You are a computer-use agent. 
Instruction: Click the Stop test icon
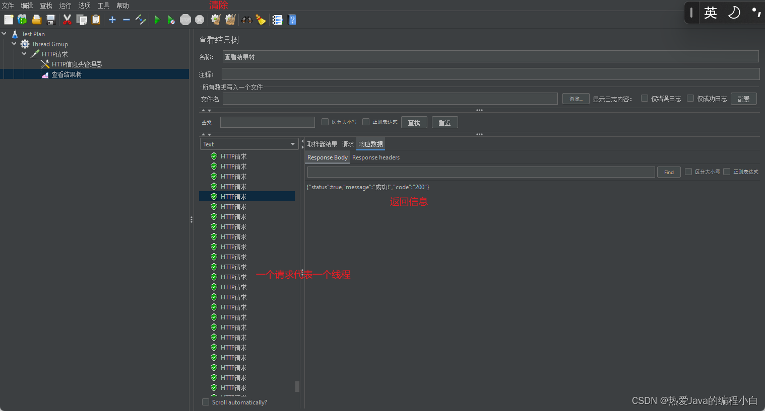pyautogui.click(x=185, y=20)
